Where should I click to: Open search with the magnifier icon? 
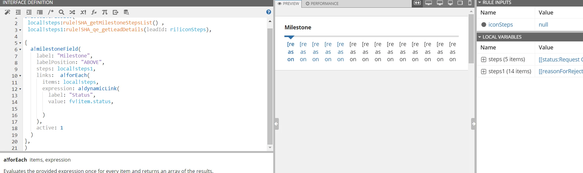[62, 12]
